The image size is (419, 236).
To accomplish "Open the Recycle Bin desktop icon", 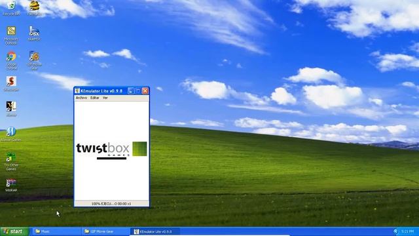I will [x=11, y=8].
